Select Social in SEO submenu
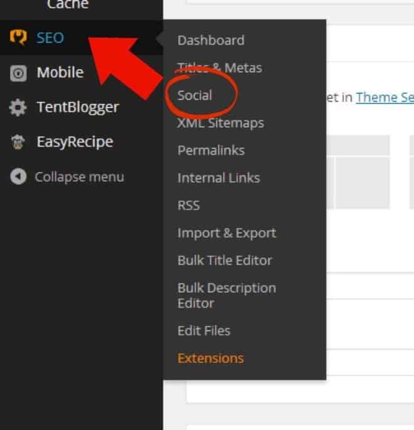The height and width of the screenshot is (430, 414). pos(194,95)
